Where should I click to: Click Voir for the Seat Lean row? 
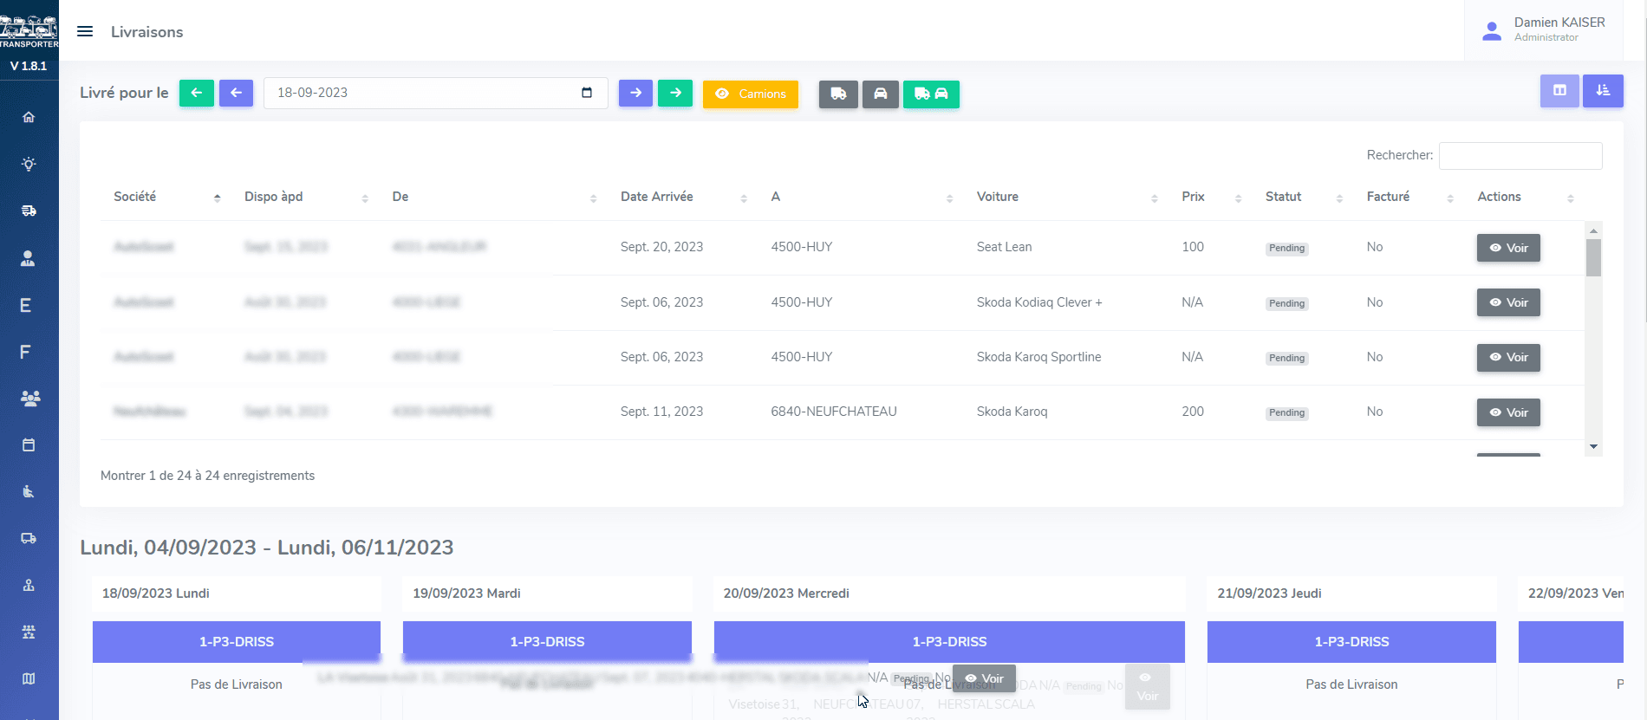(1508, 248)
